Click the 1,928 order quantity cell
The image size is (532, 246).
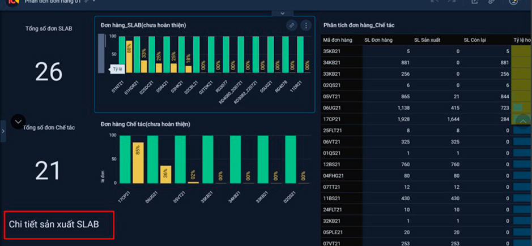(x=403, y=119)
